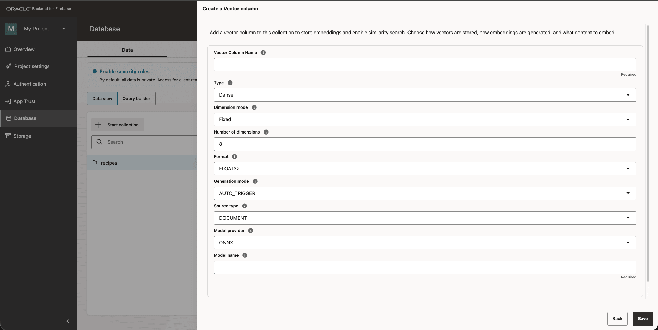
Task: Expand the My-Project selector dropdown
Action: (64, 29)
